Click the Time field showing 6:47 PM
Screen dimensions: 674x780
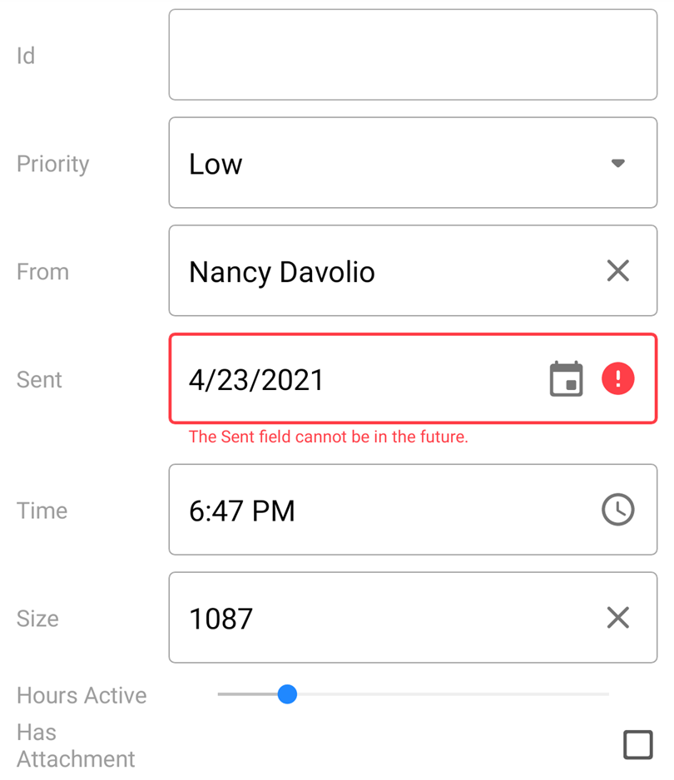click(x=242, y=511)
